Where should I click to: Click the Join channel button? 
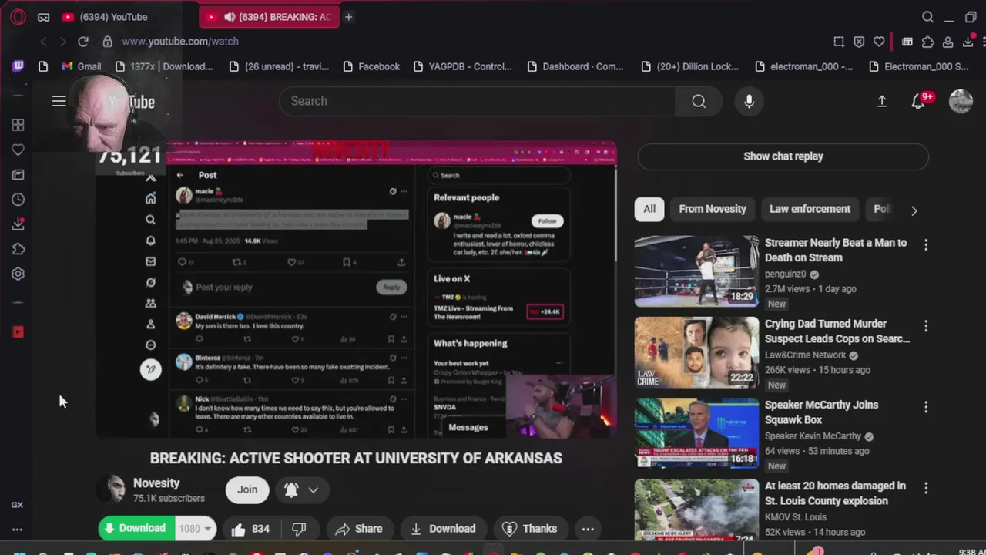[247, 489]
